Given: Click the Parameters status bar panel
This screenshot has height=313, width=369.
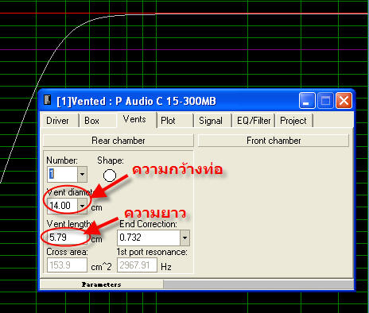Looking at the screenshot, I should click(101, 284).
